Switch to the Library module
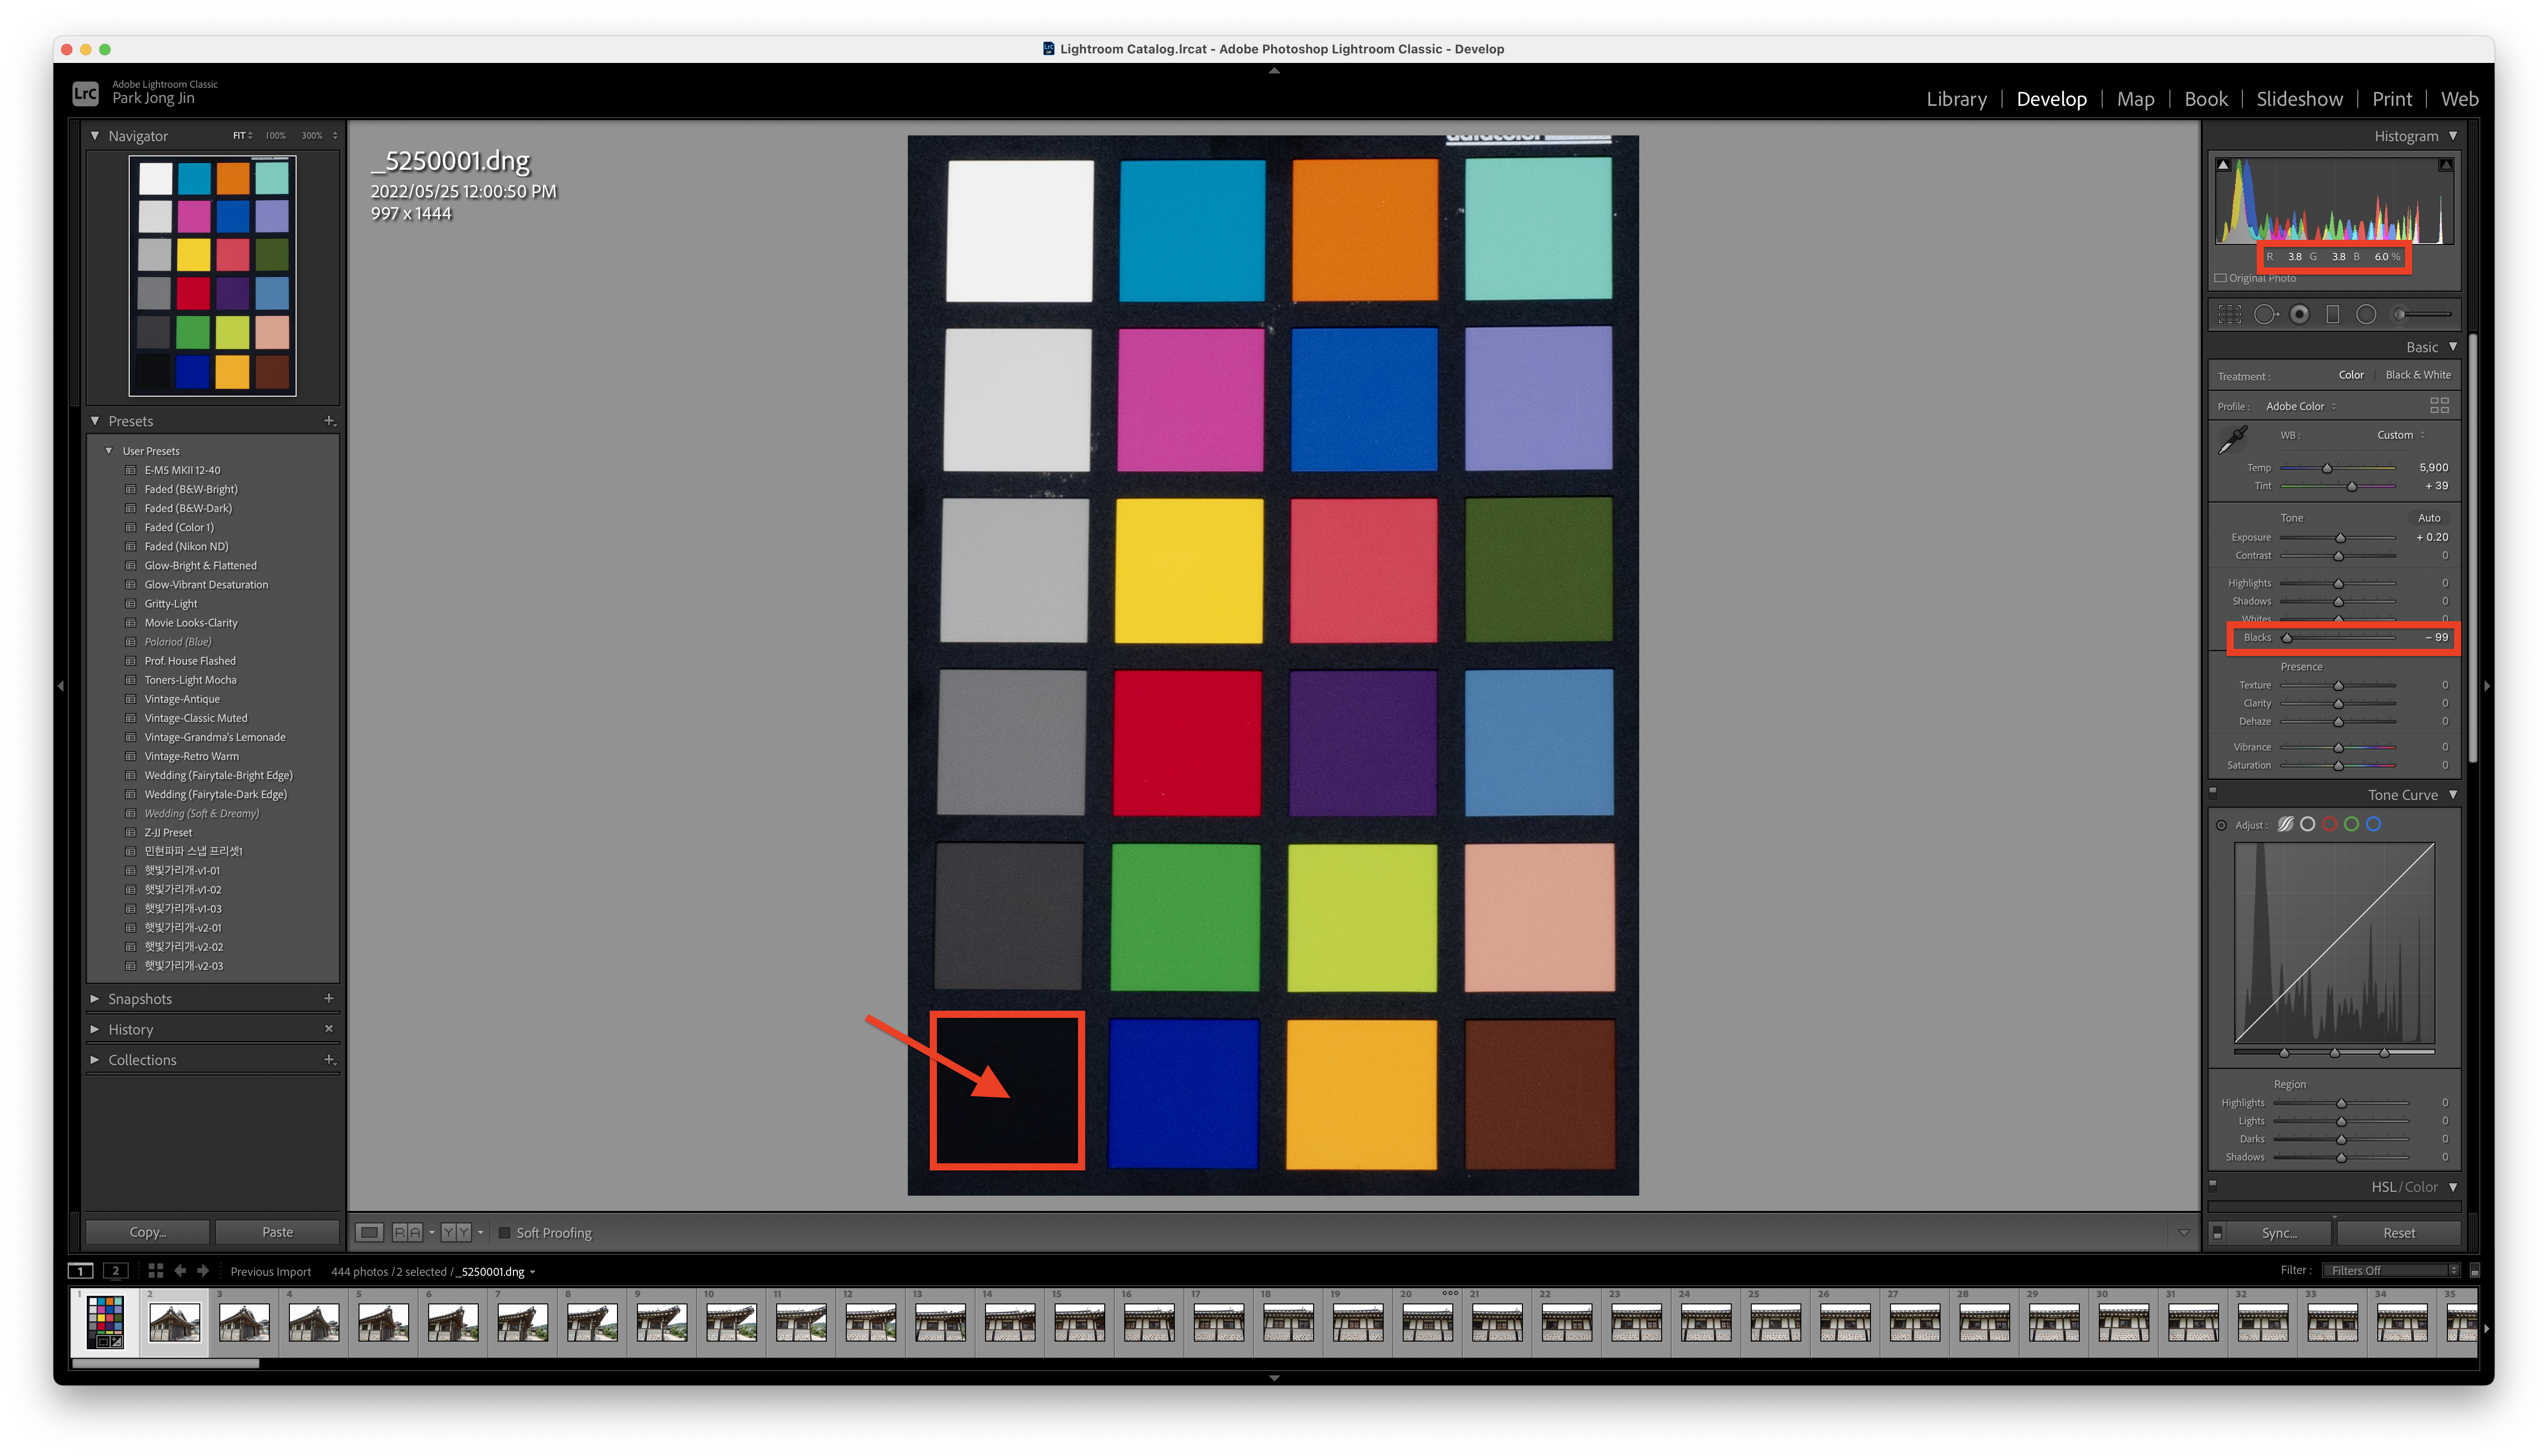The height and width of the screenshot is (1456, 2548). point(1956,99)
